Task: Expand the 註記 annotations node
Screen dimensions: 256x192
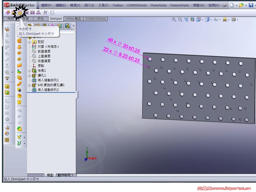Action: coord(29,42)
